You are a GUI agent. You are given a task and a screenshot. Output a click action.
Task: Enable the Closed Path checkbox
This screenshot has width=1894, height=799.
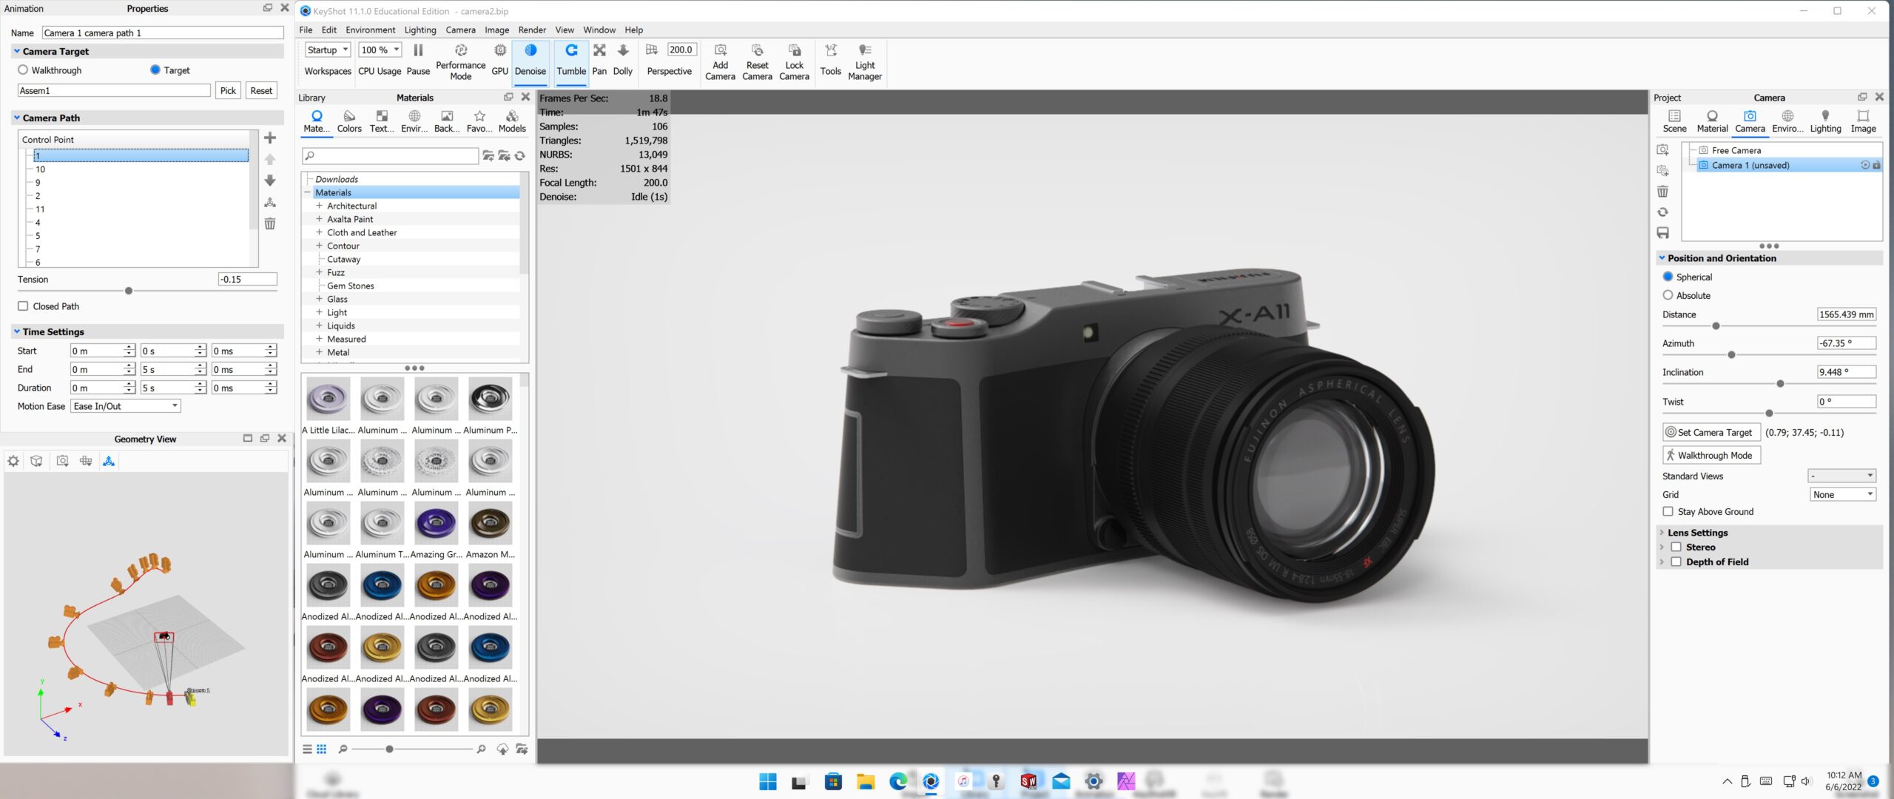(24, 306)
